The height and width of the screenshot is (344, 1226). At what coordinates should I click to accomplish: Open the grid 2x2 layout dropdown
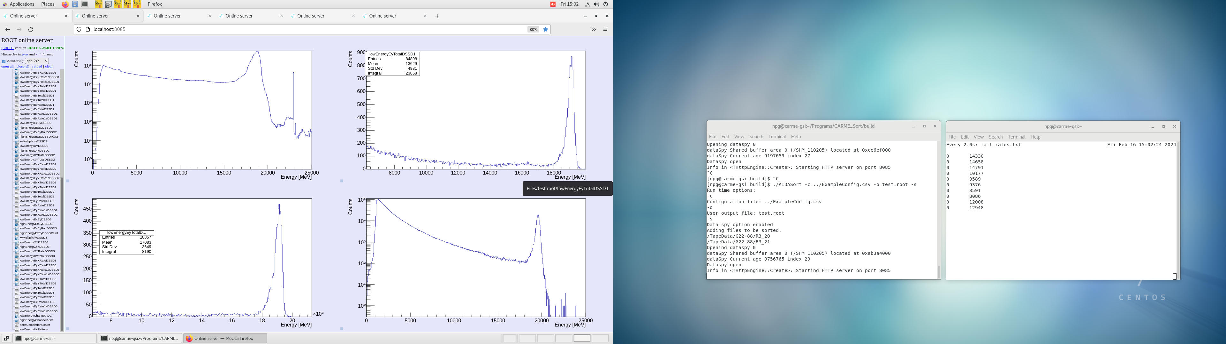pos(37,61)
